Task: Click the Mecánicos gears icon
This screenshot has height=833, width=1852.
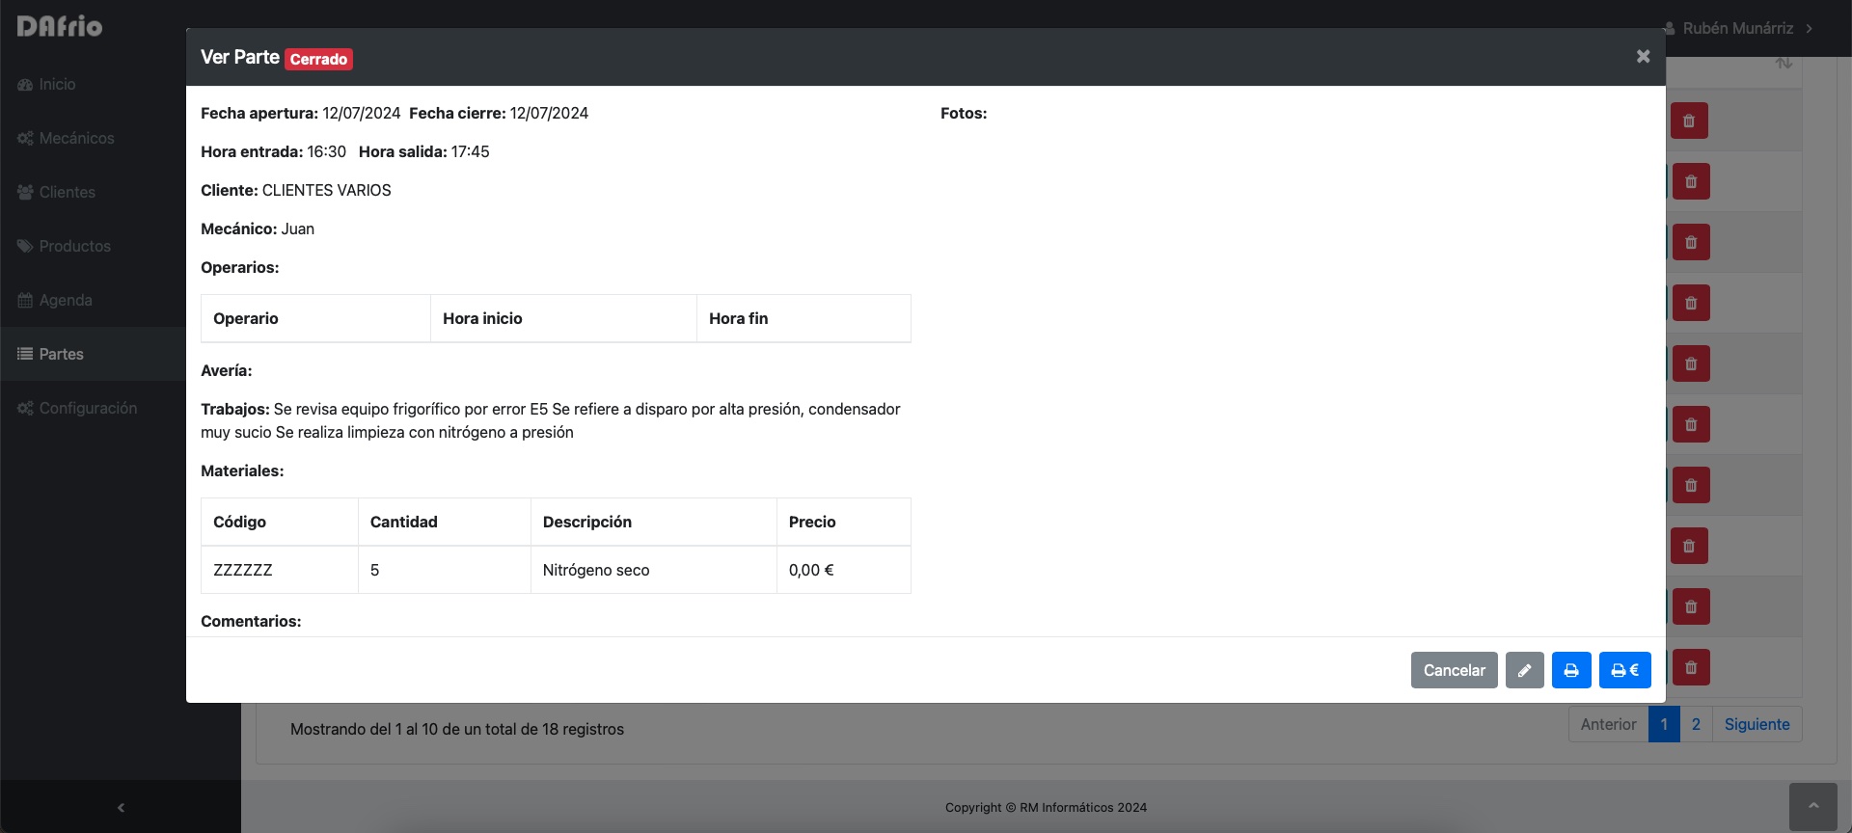Action: click(25, 139)
